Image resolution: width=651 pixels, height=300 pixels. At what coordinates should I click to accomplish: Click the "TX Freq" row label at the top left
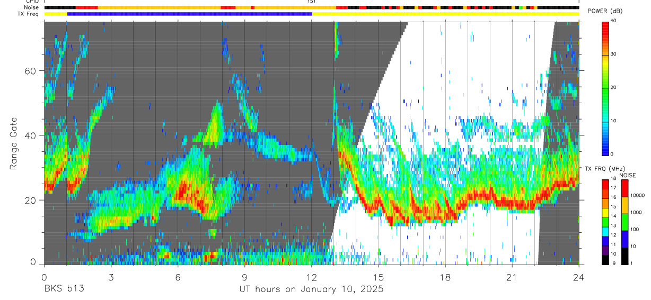coord(28,14)
